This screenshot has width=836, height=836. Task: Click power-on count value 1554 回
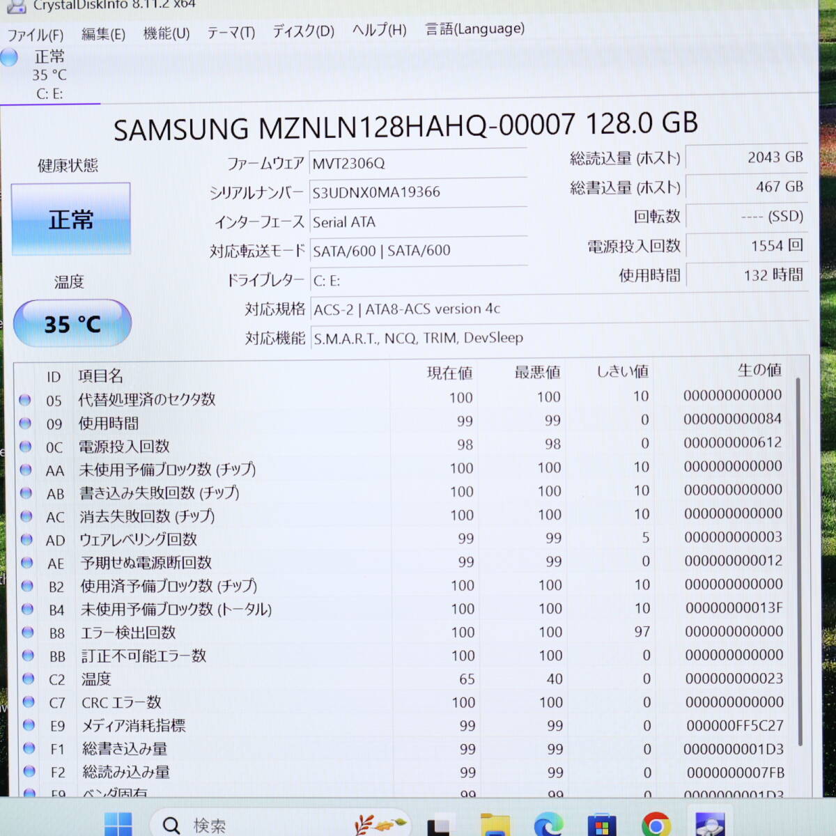click(747, 245)
